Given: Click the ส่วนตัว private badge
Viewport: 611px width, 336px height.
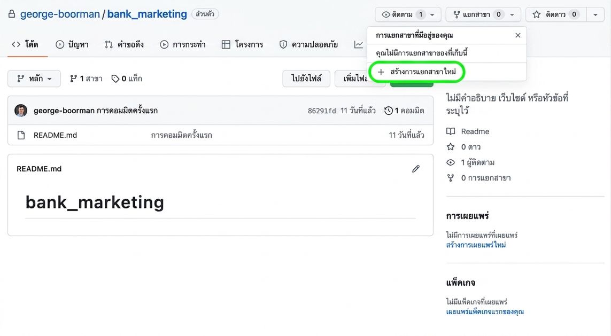Looking at the screenshot, I should coord(205,14).
